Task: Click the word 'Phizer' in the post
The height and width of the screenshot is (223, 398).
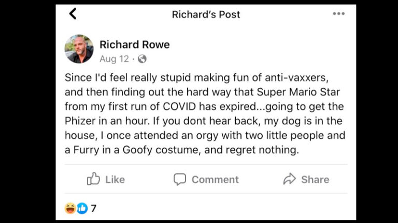Action: click(x=80, y=121)
